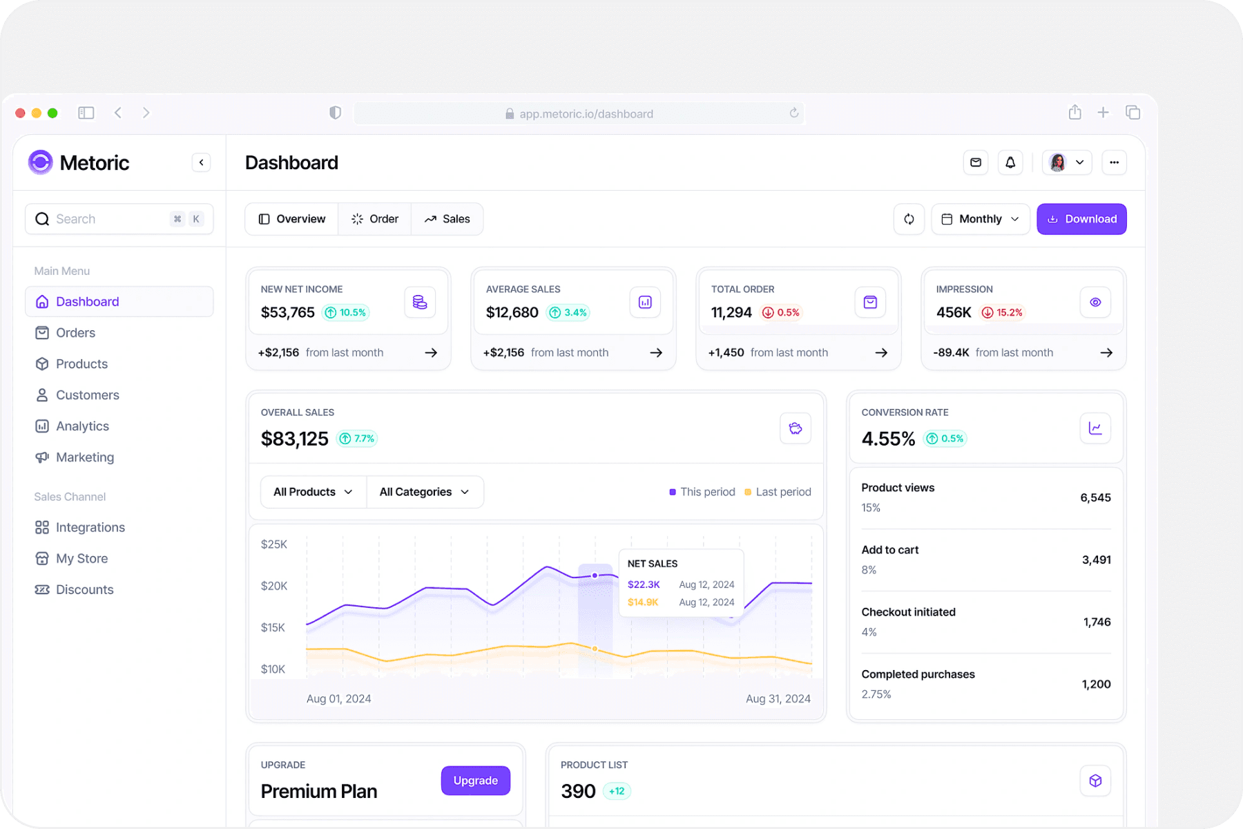Toggle the browser sidebar icon

point(86,113)
